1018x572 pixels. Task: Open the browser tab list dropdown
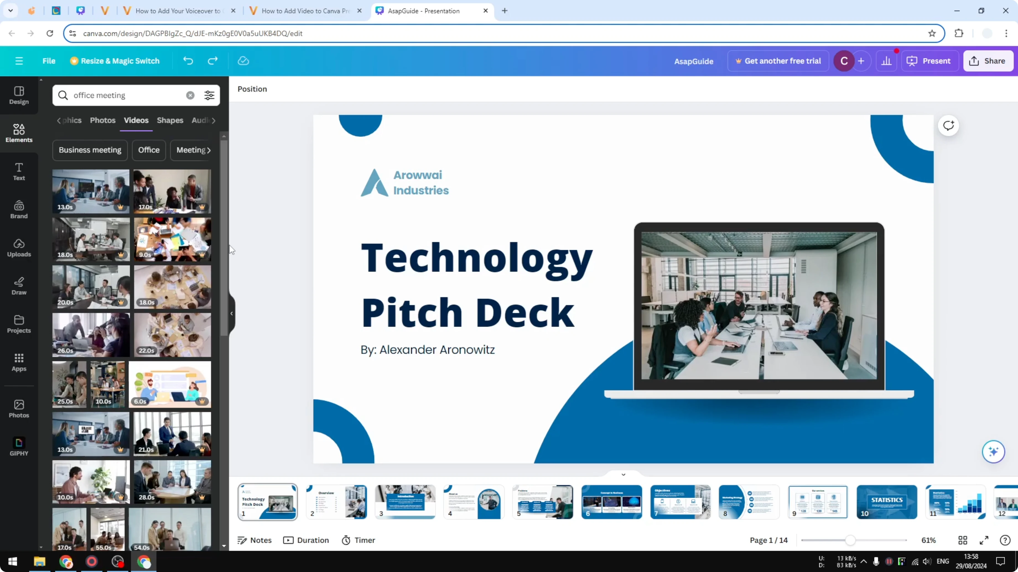pos(11,11)
